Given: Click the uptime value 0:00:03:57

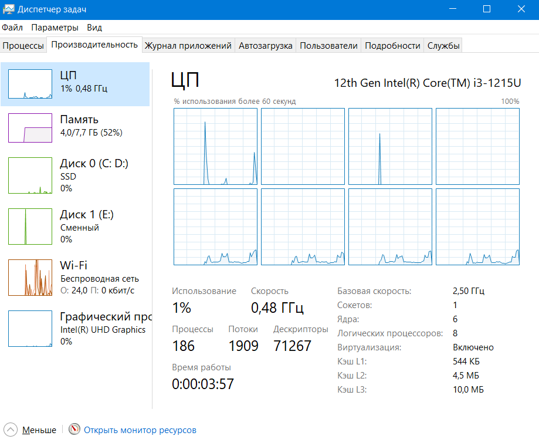Looking at the screenshot, I should point(203,384).
